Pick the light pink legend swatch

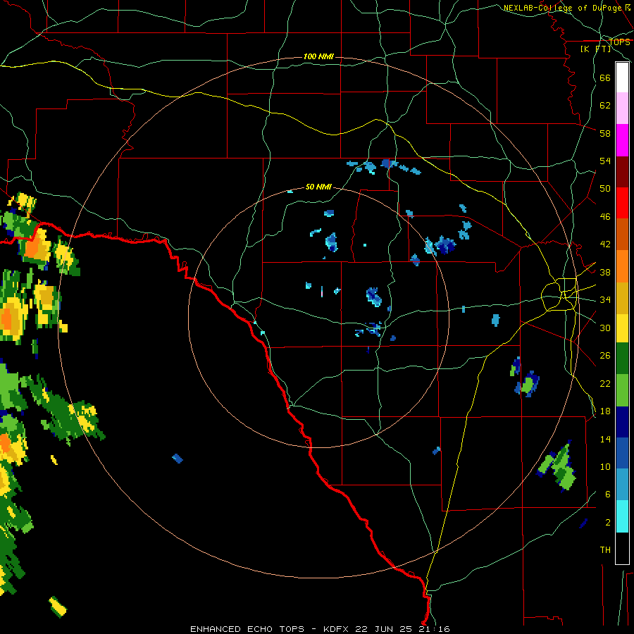click(622, 108)
